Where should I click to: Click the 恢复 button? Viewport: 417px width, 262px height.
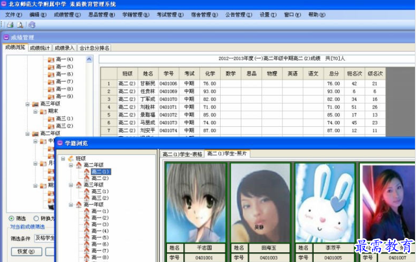click(26, 251)
